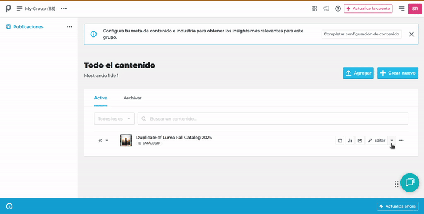Click the megaphone announcements icon
424x214 pixels.
click(326, 9)
